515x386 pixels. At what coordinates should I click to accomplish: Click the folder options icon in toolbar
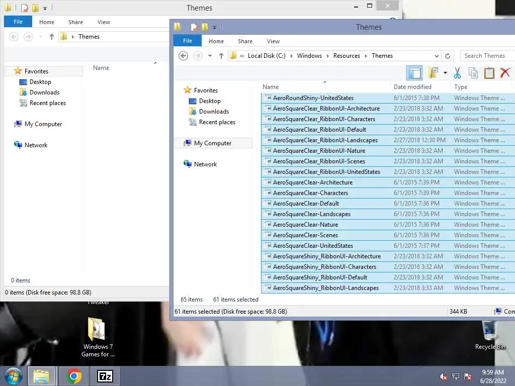[x=433, y=72]
